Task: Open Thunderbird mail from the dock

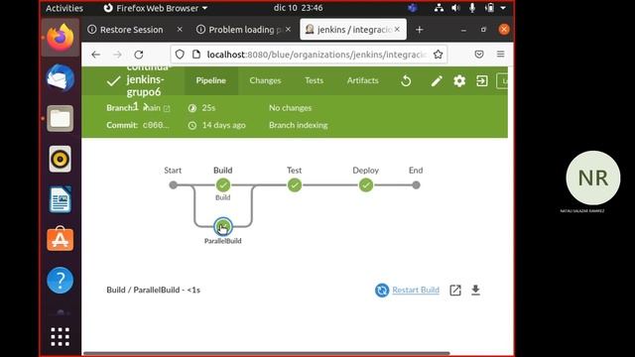Action: (60, 78)
